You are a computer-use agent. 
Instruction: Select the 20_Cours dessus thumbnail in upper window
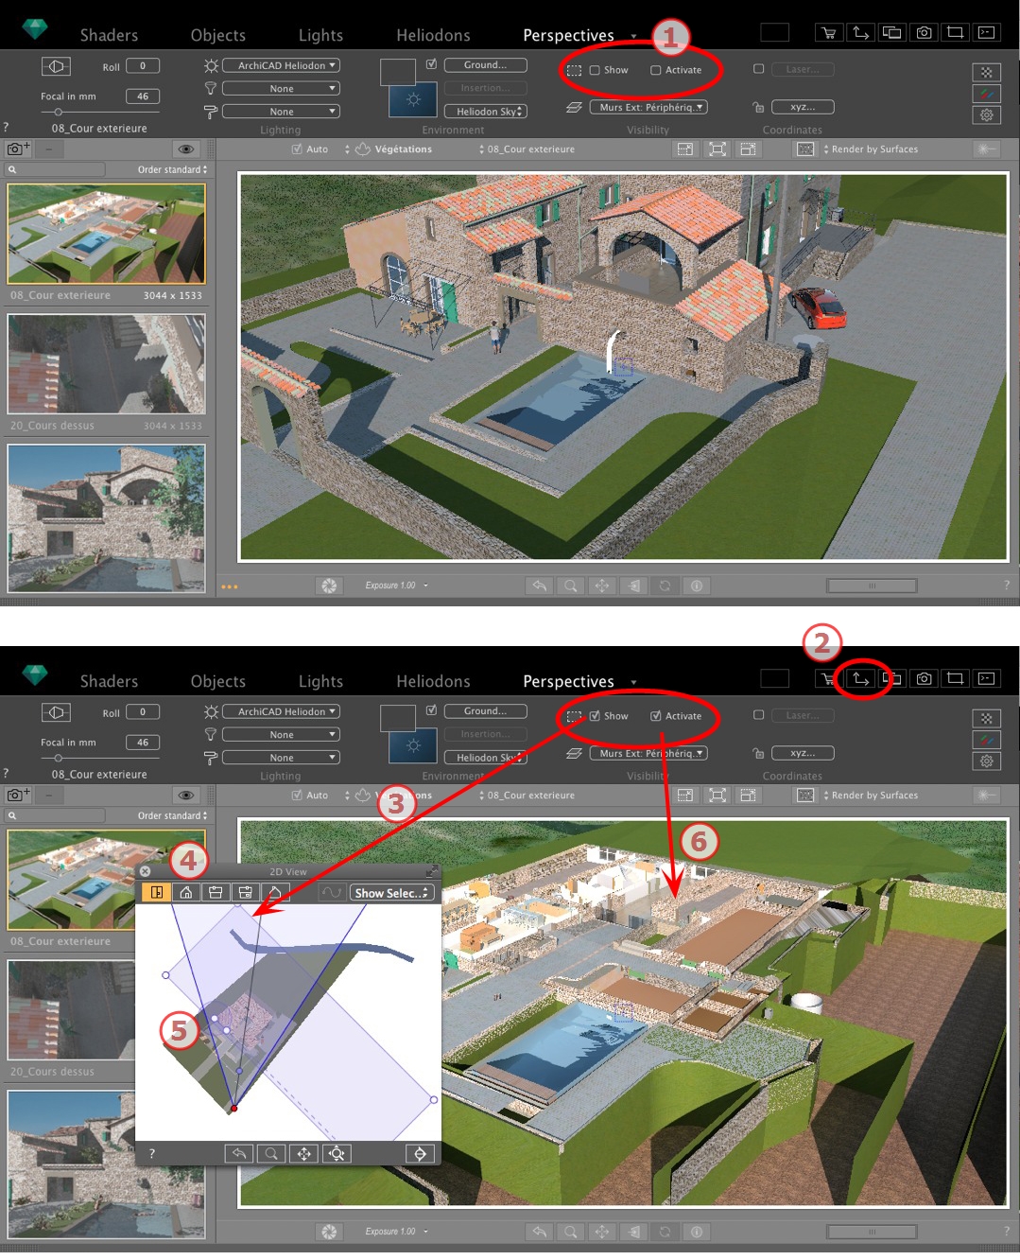pos(106,364)
